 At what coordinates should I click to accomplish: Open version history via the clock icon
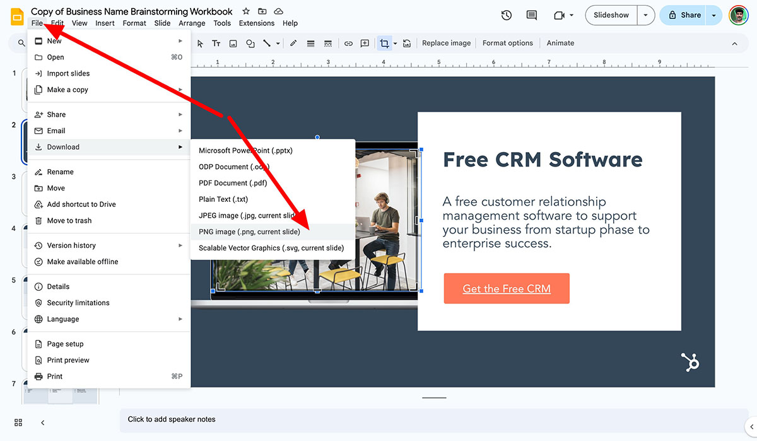coord(506,15)
